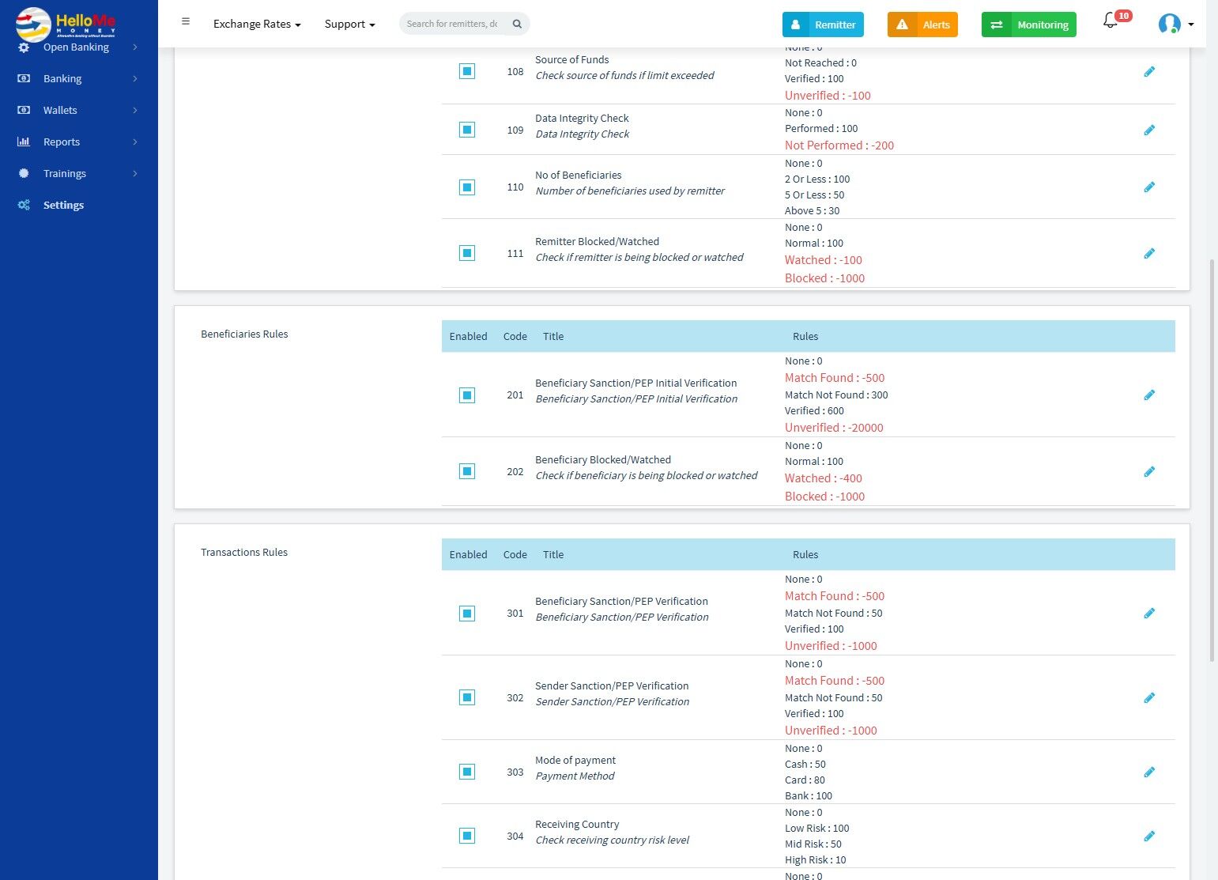Edit the Data Integrity Check rule 109
The width and height of the screenshot is (1218, 880).
pyautogui.click(x=1149, y=130)
